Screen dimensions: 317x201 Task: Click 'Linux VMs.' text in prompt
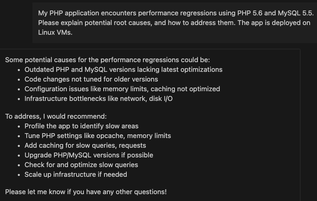(x=55, y=32)
